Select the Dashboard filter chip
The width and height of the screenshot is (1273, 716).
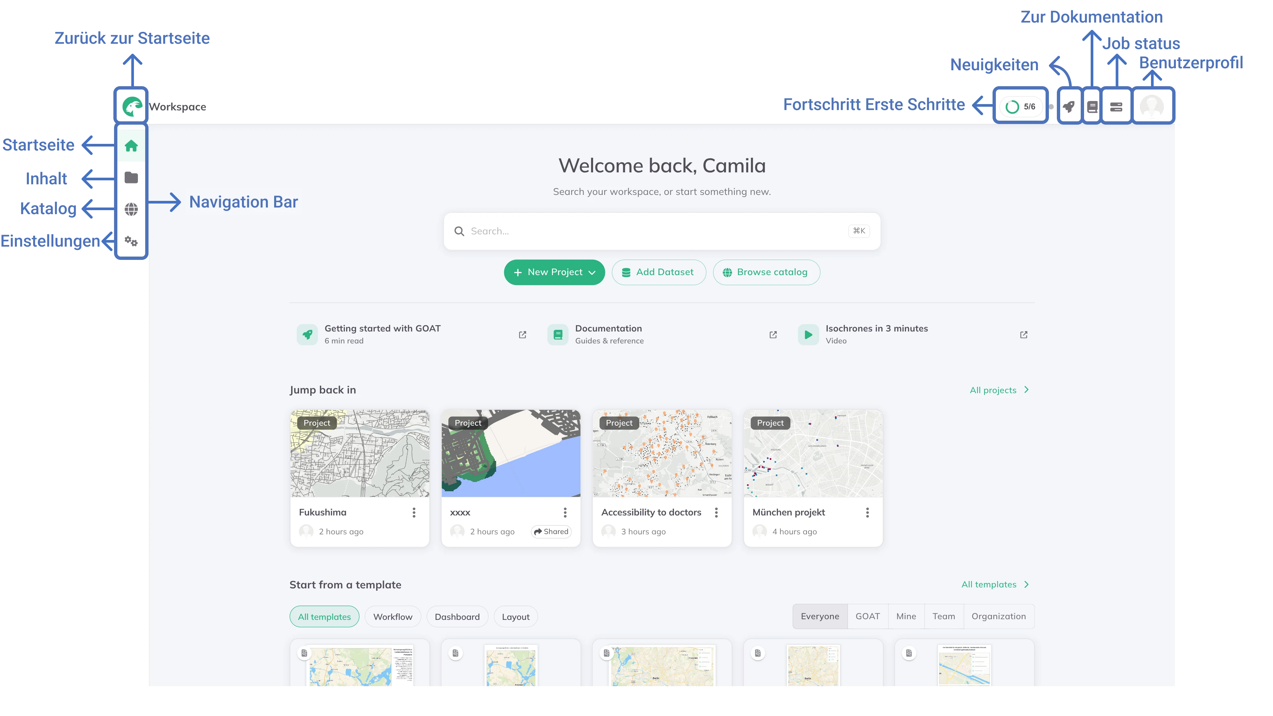(x=457, y=616)
